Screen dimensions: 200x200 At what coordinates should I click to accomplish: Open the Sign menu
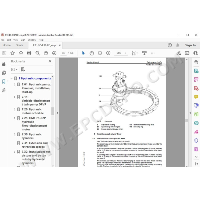click(x=23, y=40)
